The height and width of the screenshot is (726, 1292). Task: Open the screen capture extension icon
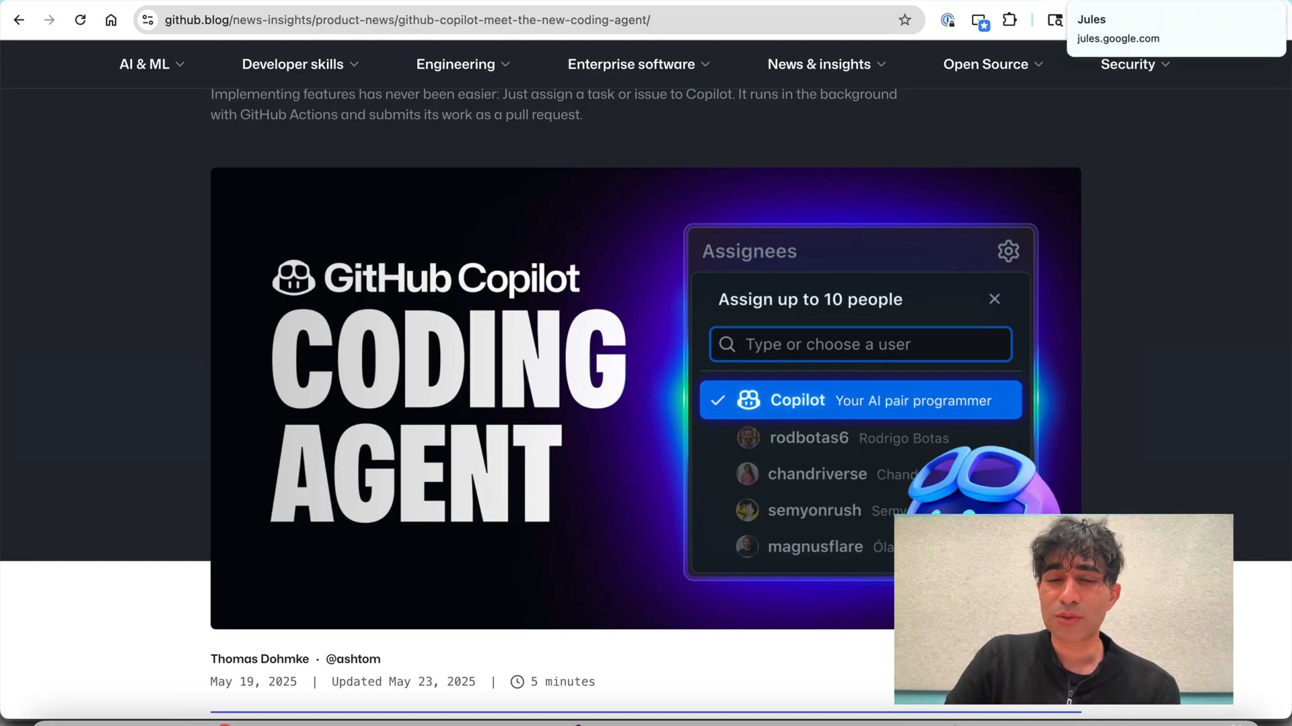coord(980,22)
